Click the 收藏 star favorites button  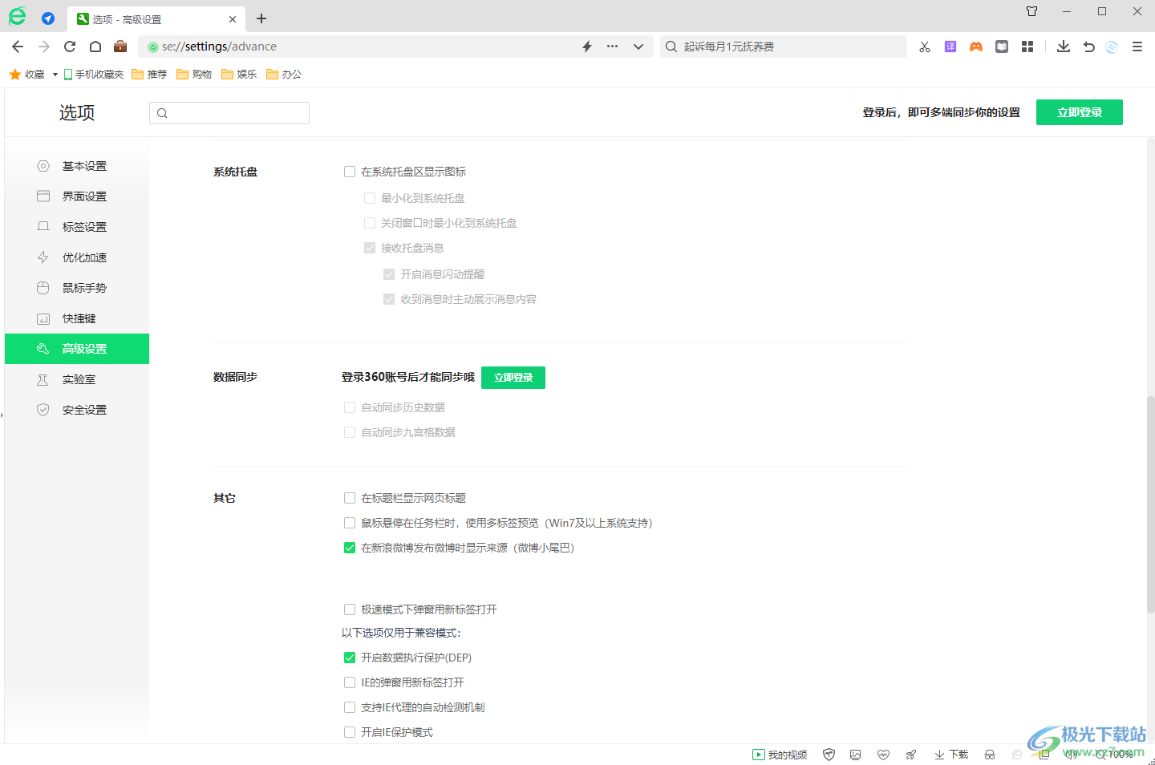(x=27, y=74)
